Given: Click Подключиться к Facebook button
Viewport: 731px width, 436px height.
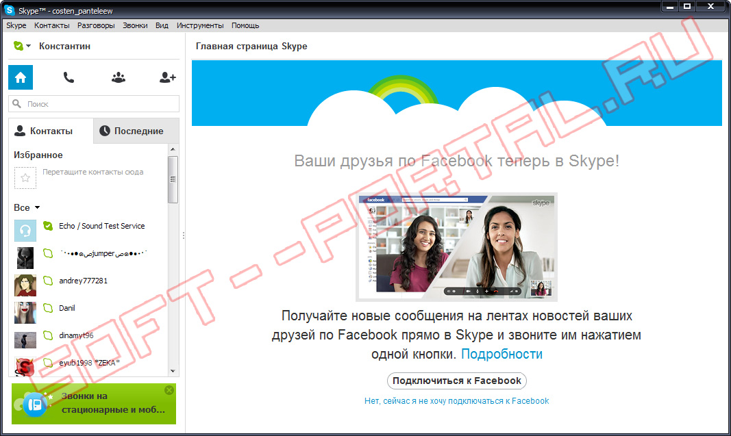Looking at the screenshot, I should tap(457, 381).
